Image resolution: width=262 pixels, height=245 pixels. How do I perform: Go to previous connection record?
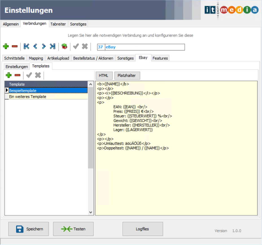tap(35, 46)
